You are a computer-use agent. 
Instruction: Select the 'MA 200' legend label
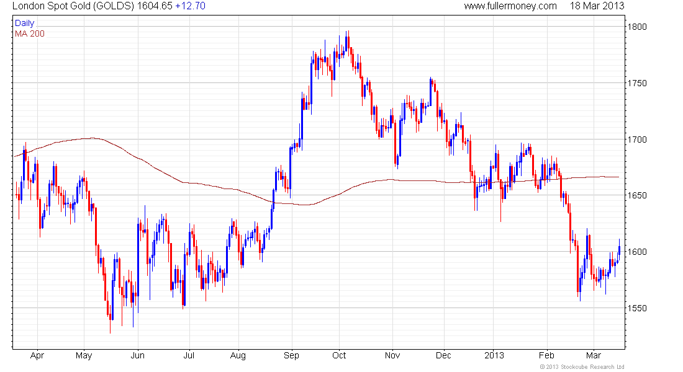pyautogui.click(x=30, y=33)
